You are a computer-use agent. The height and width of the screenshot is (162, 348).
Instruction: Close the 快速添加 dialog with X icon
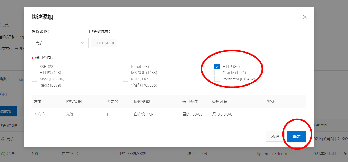point(305,17)
